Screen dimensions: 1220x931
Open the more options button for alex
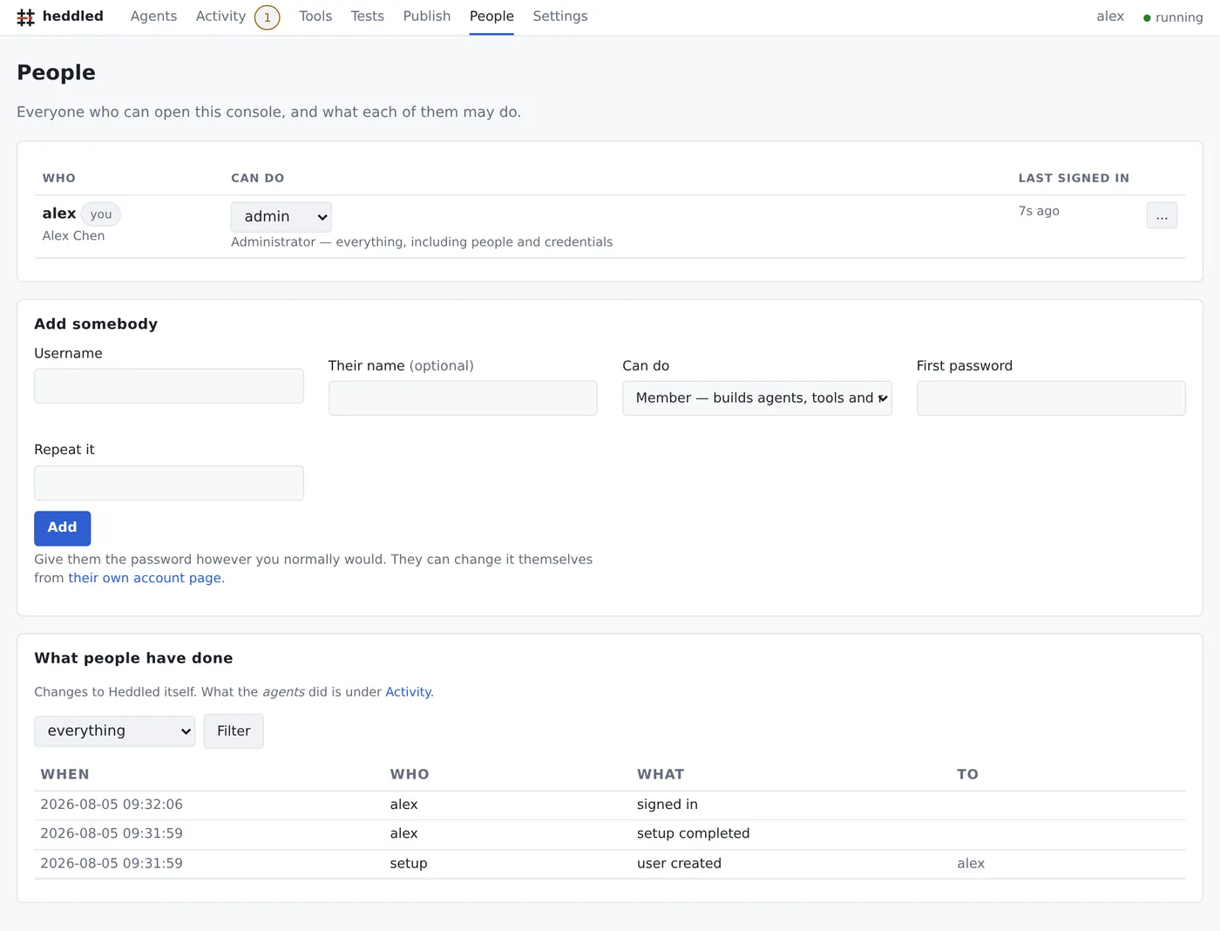click(x=1162, y=215)
